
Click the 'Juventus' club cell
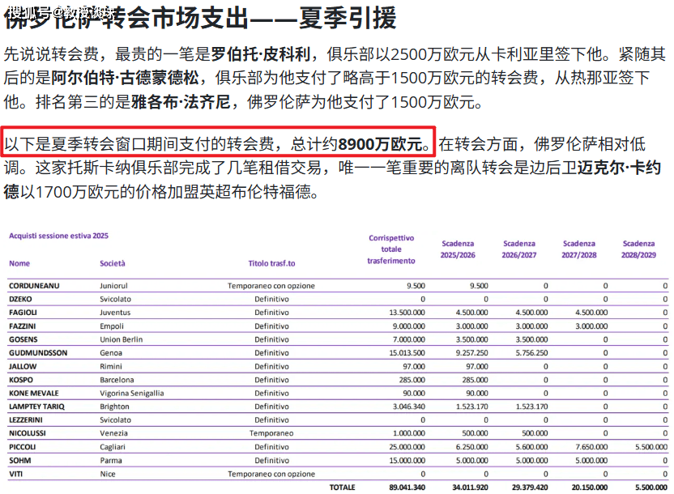(x=115, y=313)
